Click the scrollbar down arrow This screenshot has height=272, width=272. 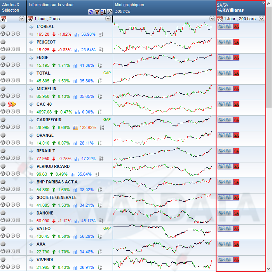point(269,269)
